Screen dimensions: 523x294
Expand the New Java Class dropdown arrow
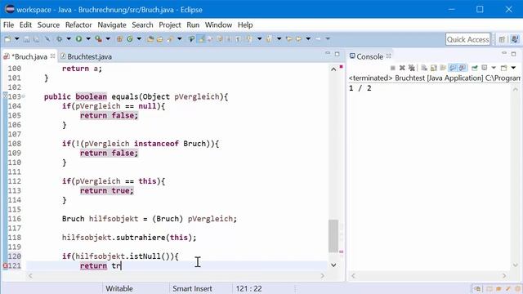pyautogui.click(x=139, y=39)
